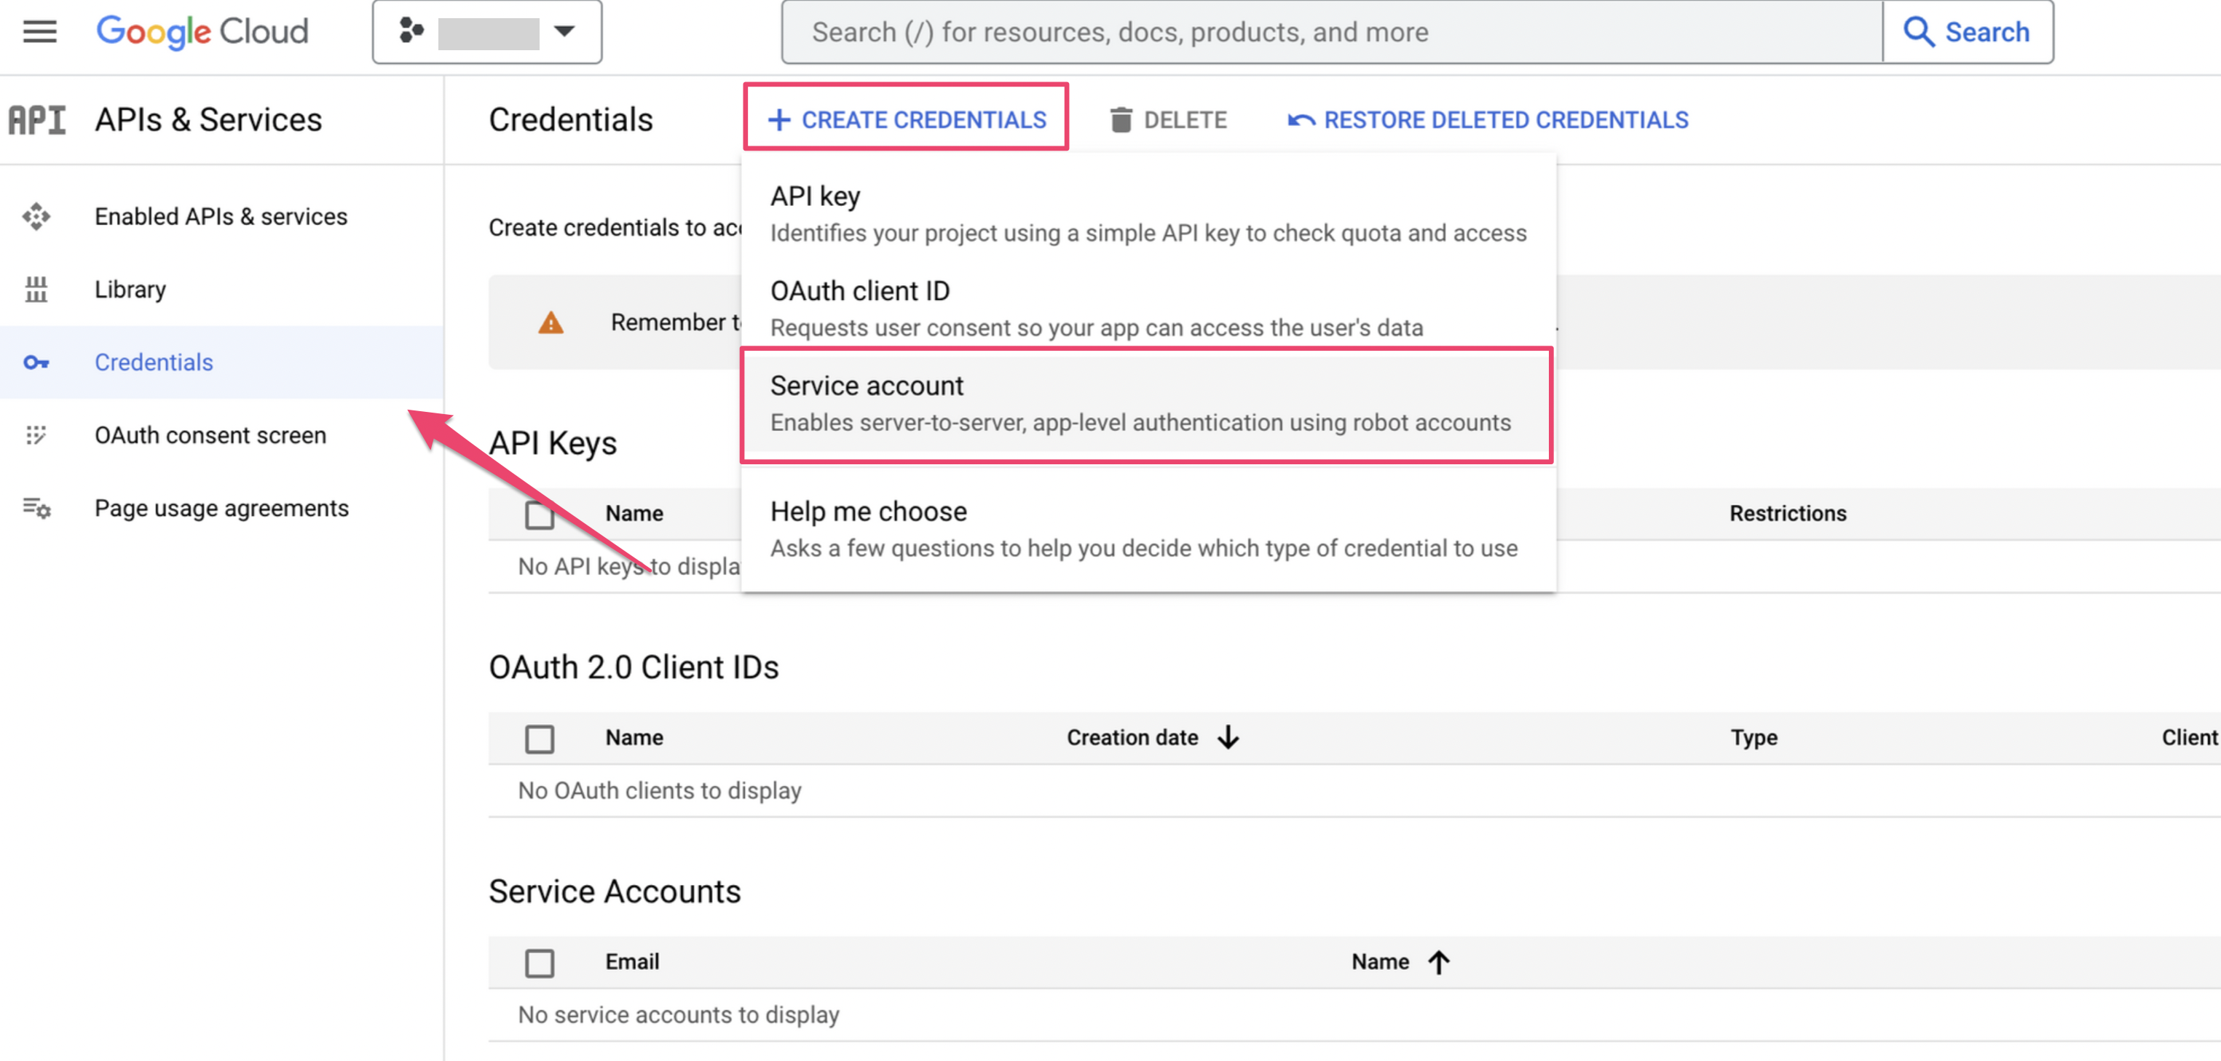
Task: Check the OAuth 2.0 Client IDs checkbox
Action: 540,739
